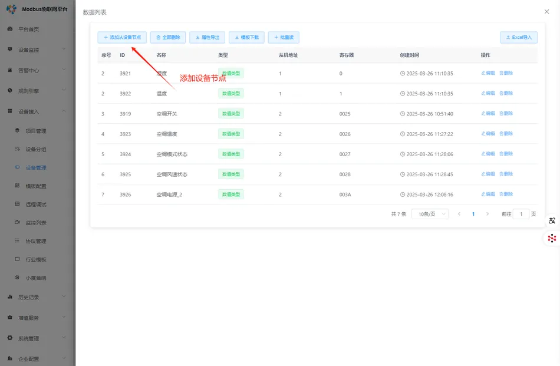
Task: Select 远程调试 sidebar item
Action: coord(35,205)
